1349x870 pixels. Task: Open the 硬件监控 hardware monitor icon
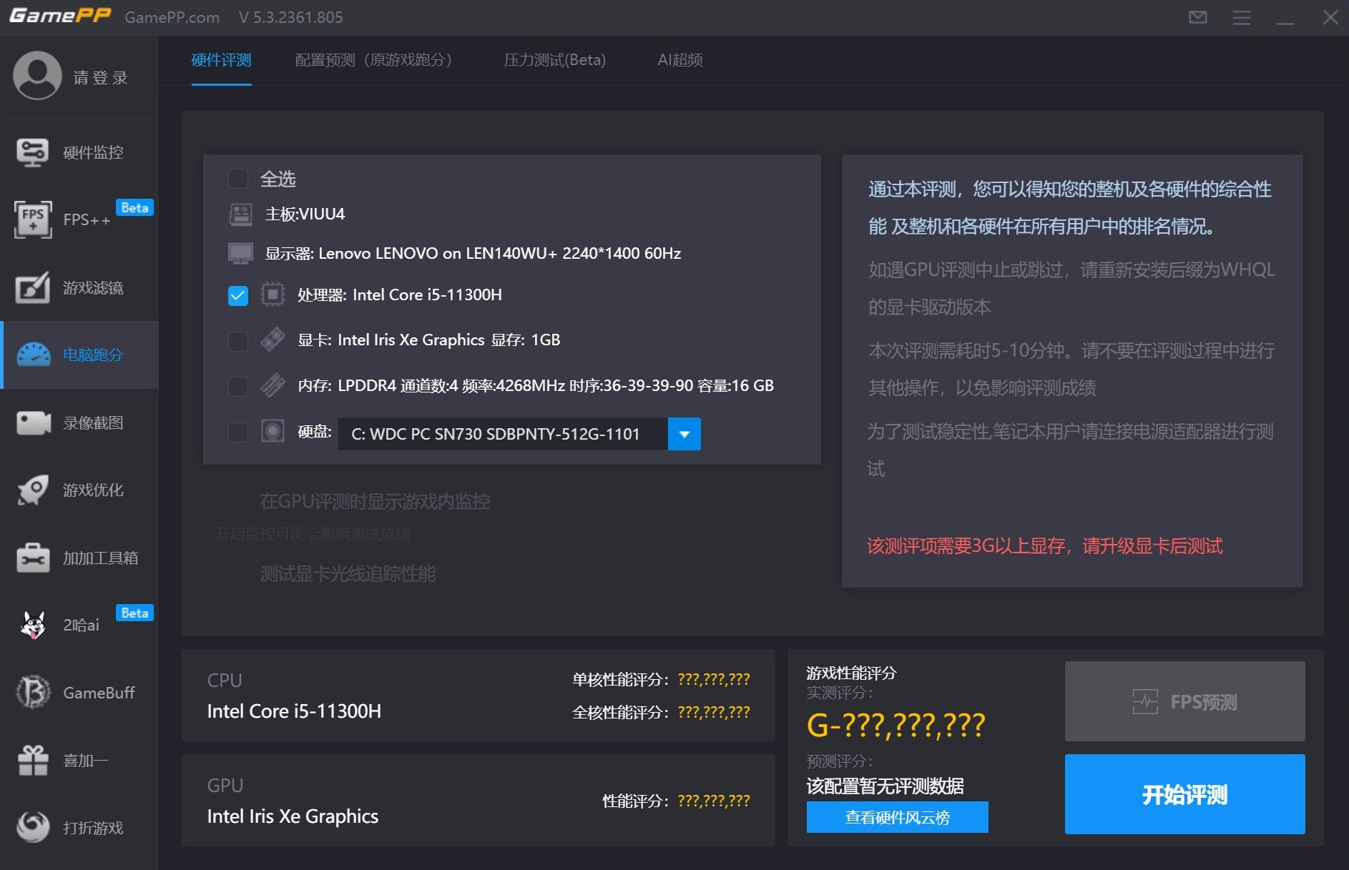tap(32, 152)
